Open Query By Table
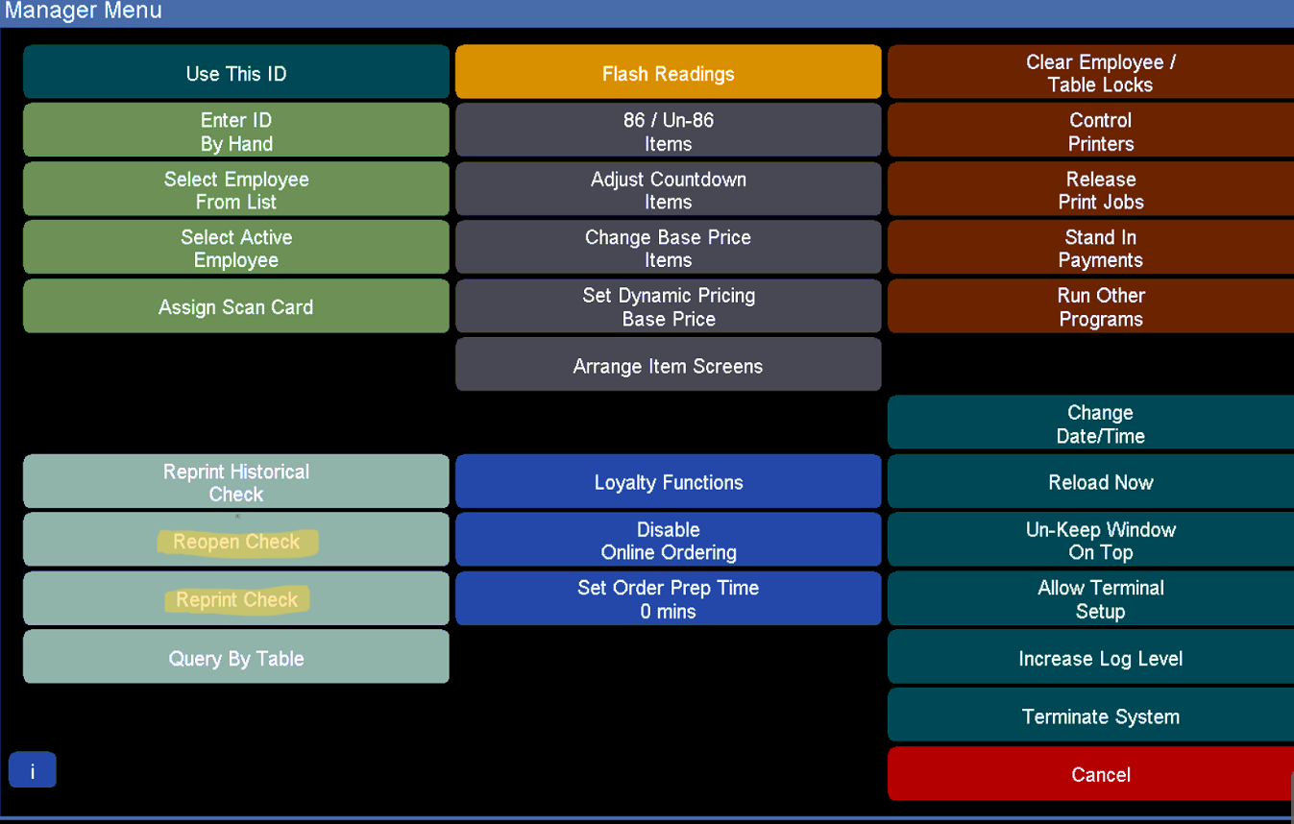1294x824 pixels. click(x=236, y=657)
